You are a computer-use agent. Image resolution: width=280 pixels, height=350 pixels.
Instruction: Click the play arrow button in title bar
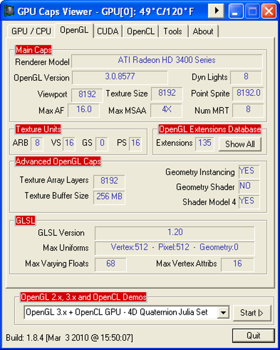(x=216, y=11)
